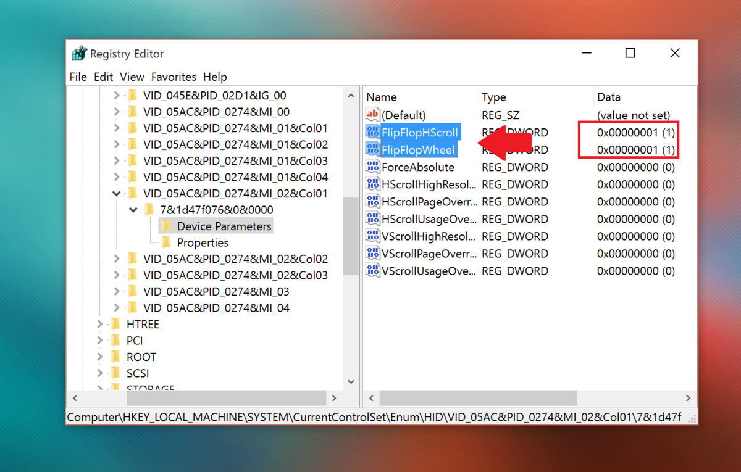Screen dimensions: 741x472
Task: Sort values using the Type column header
Action: click(x=493, y=97)
